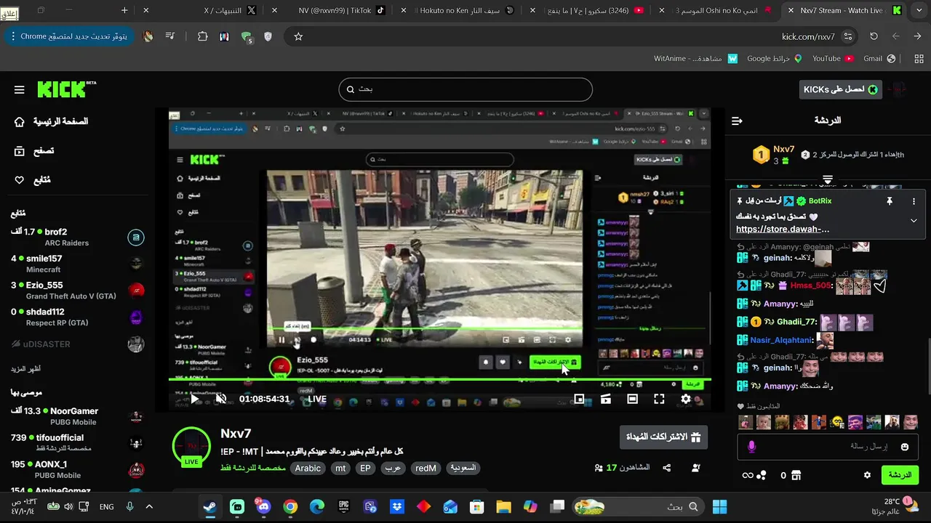Expand the gift leaderboard handle

[828, 179]
